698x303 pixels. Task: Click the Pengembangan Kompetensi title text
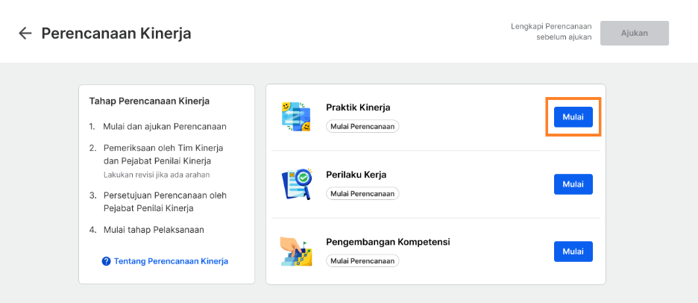coord(389,242)
